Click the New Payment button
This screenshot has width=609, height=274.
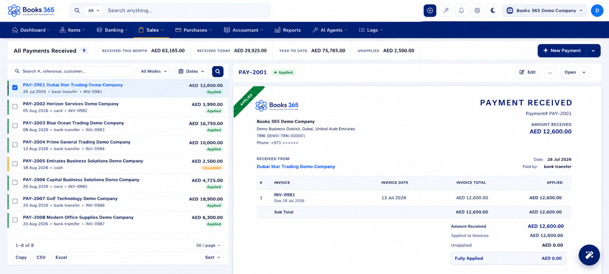tap(562, 51)
